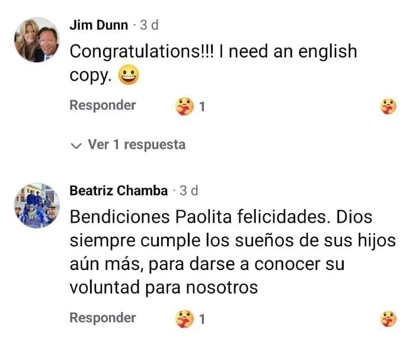Image resolution: width=416 pixels, height=344 pixels.
Task: Click the grinning emoji in Jim Dunn's comment
Action: pos(129,77)
